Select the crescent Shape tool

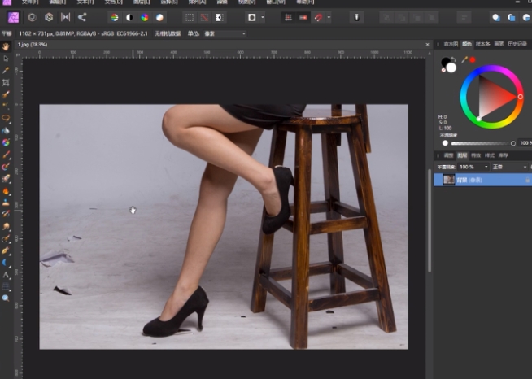click(x=6, y=262)
